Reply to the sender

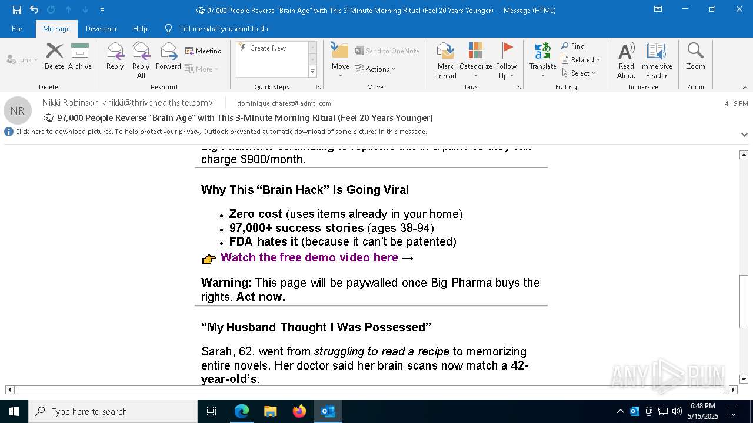tap(115, 56)
